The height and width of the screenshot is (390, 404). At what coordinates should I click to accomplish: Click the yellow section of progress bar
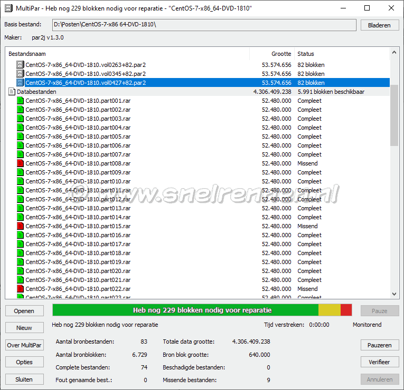(x=330, y=310)
